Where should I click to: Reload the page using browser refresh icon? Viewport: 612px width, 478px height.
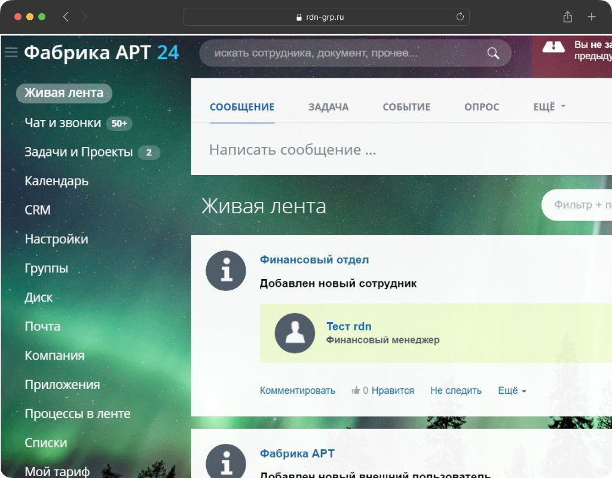point(460,17)
